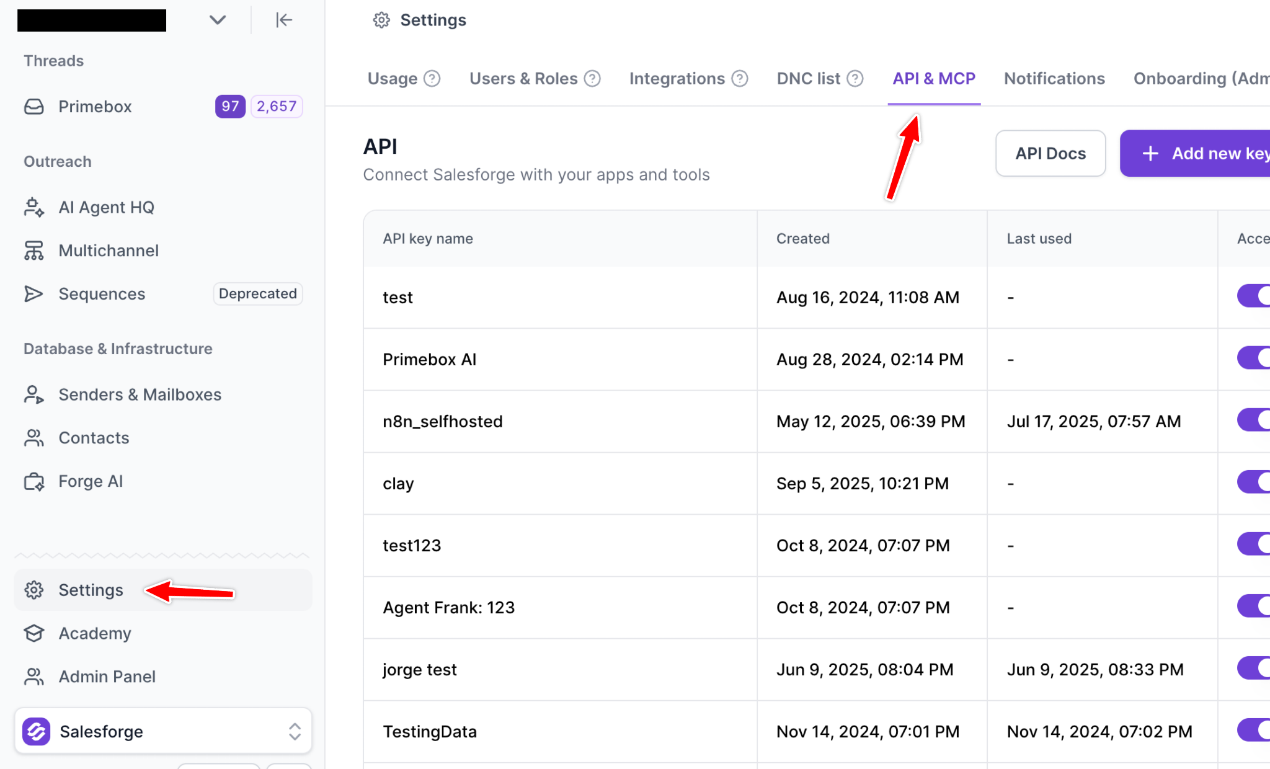This screenshot has height=769, width=1270.
Task: Click last used Jul 17, 2025, 07:57 AM
Action: coord(1093,421)
